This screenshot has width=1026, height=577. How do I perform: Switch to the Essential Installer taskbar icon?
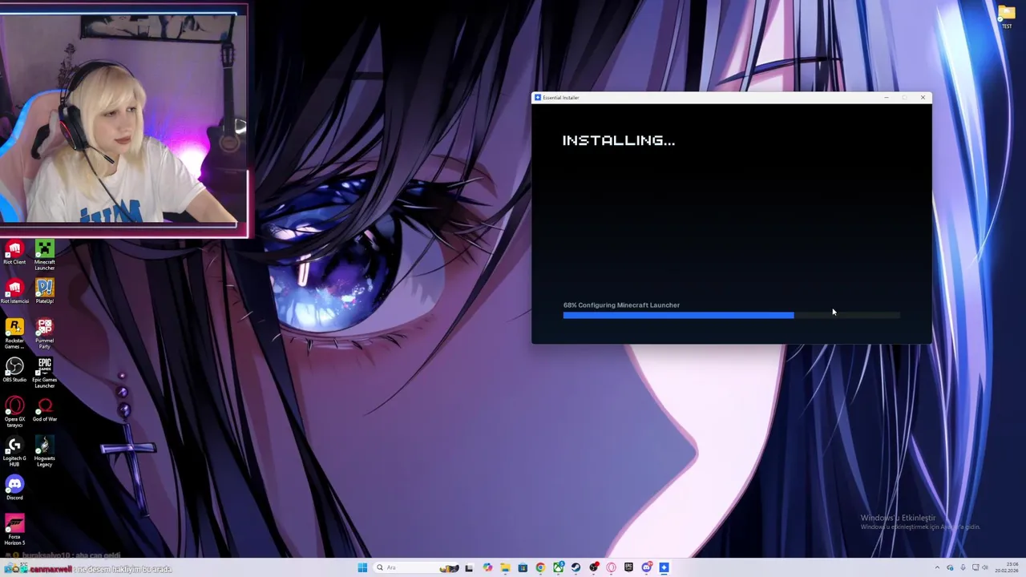[664, 567]
